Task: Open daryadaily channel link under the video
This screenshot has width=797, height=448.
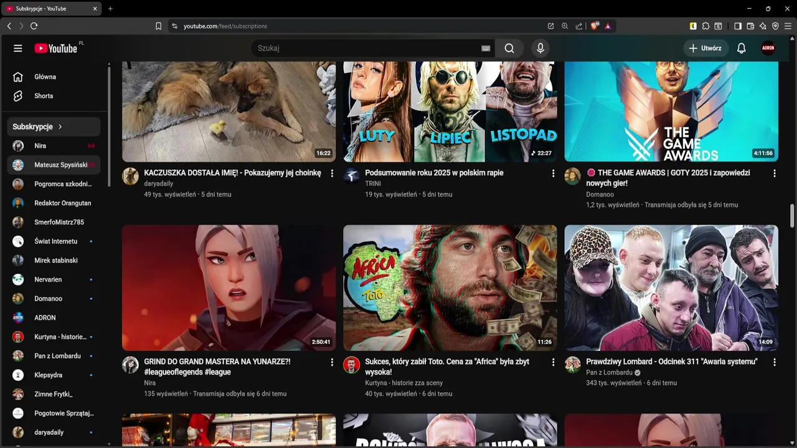Action: [158, 184]
